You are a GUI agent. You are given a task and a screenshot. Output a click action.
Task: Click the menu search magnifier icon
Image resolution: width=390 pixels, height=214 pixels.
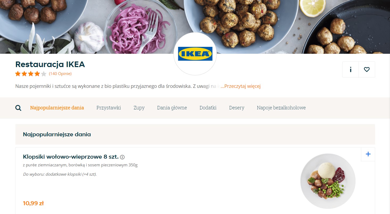tap(18, 108)
